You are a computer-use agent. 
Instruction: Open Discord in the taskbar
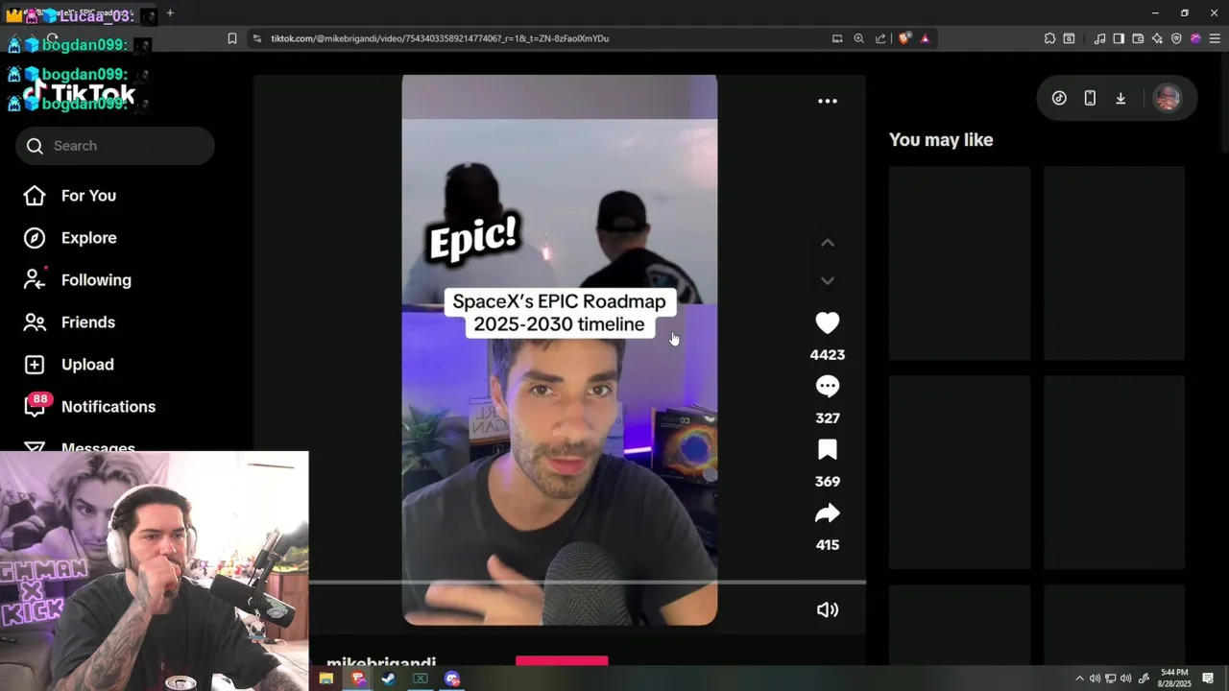[452, 679]
